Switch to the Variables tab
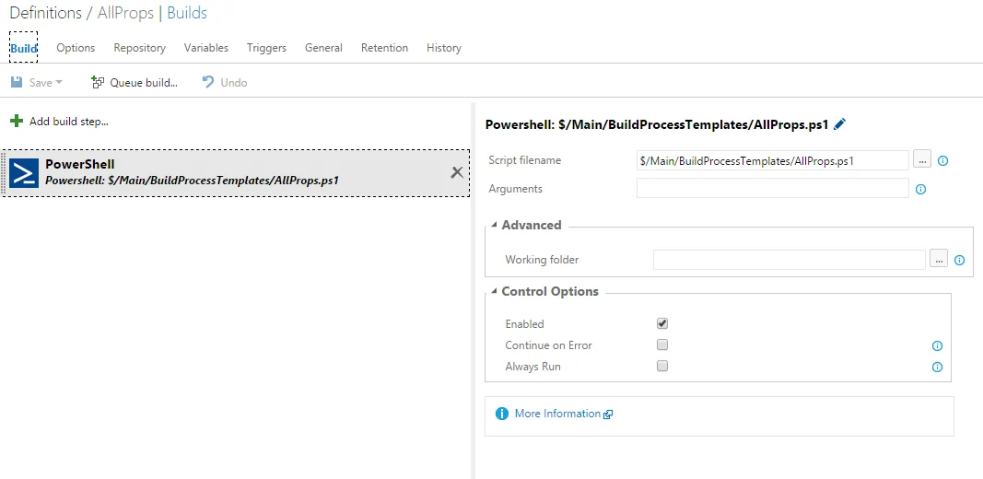 pyautogui.click(x=206, y=48)
